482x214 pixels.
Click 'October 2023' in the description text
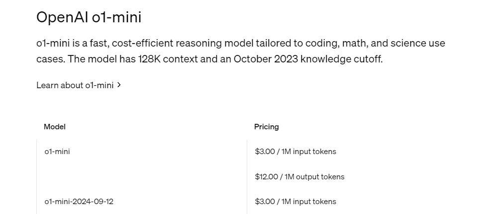point(266,59)
